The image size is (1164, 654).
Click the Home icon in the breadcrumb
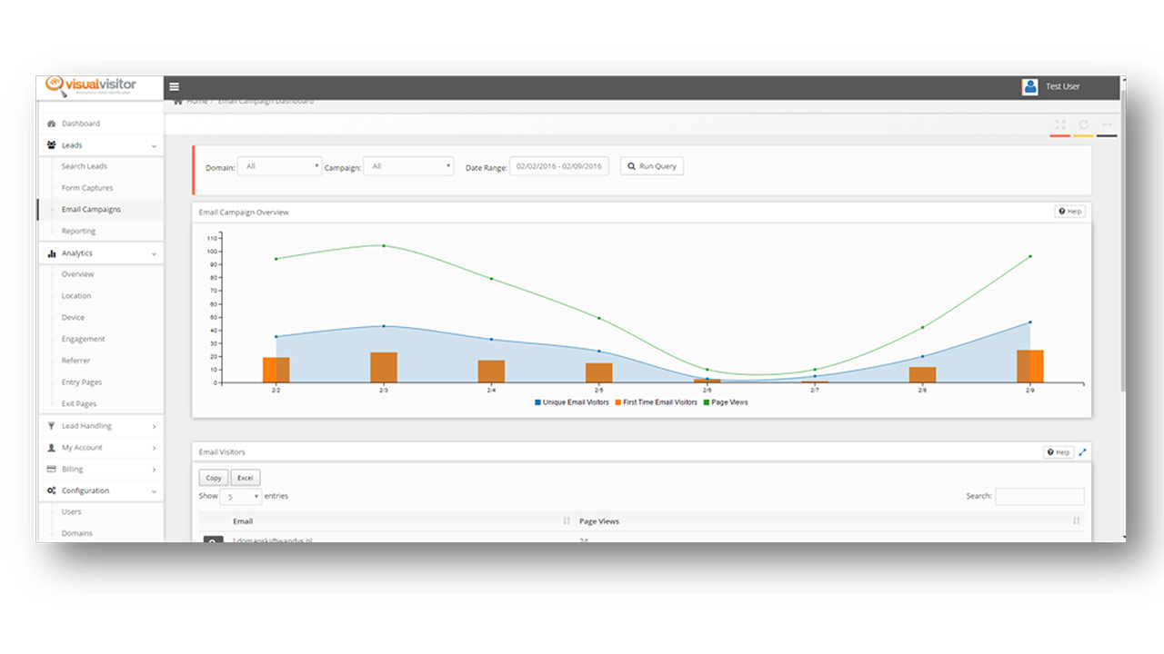[x=178, y=101]
